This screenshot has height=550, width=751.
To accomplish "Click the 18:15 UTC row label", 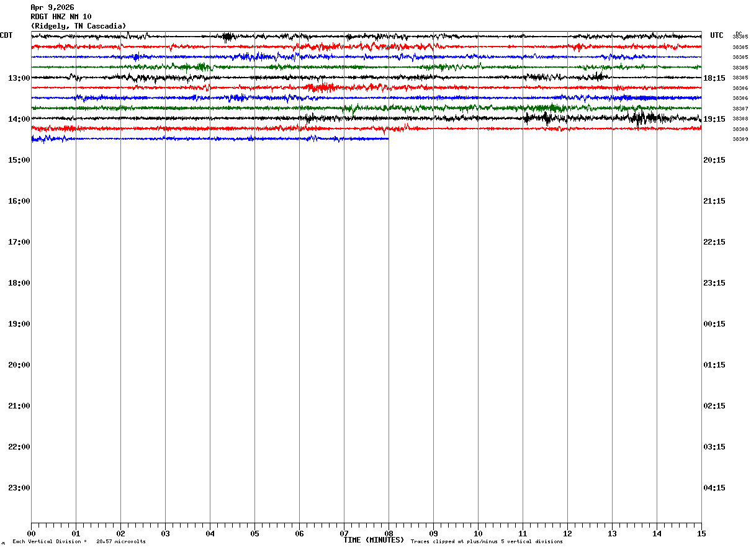I will [x=714, y=78].
